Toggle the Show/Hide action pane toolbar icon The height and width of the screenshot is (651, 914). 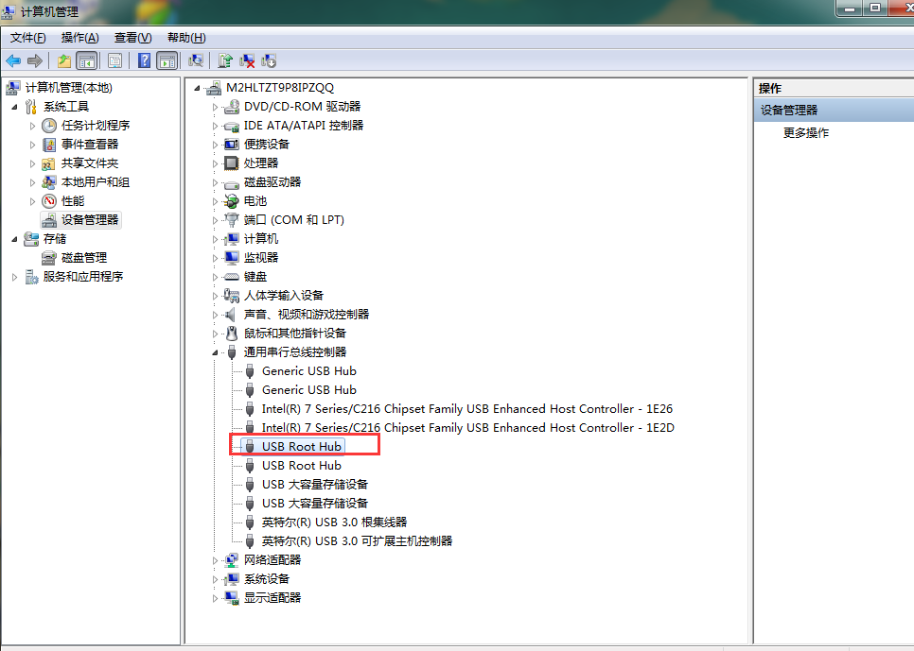point(167,60)
